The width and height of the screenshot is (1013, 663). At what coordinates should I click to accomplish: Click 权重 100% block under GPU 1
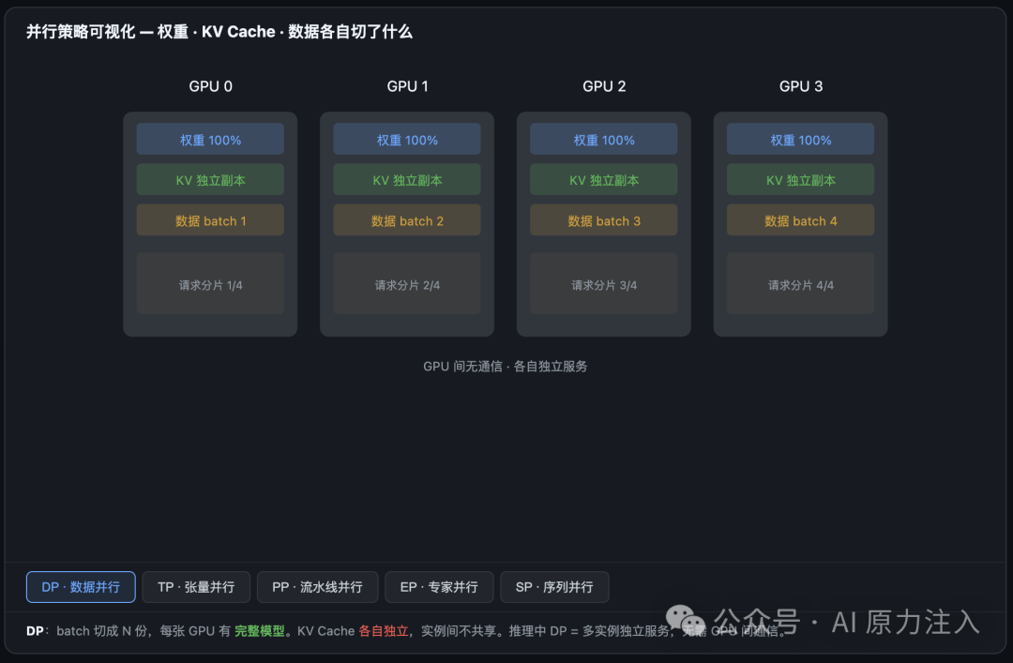point(407,139)
